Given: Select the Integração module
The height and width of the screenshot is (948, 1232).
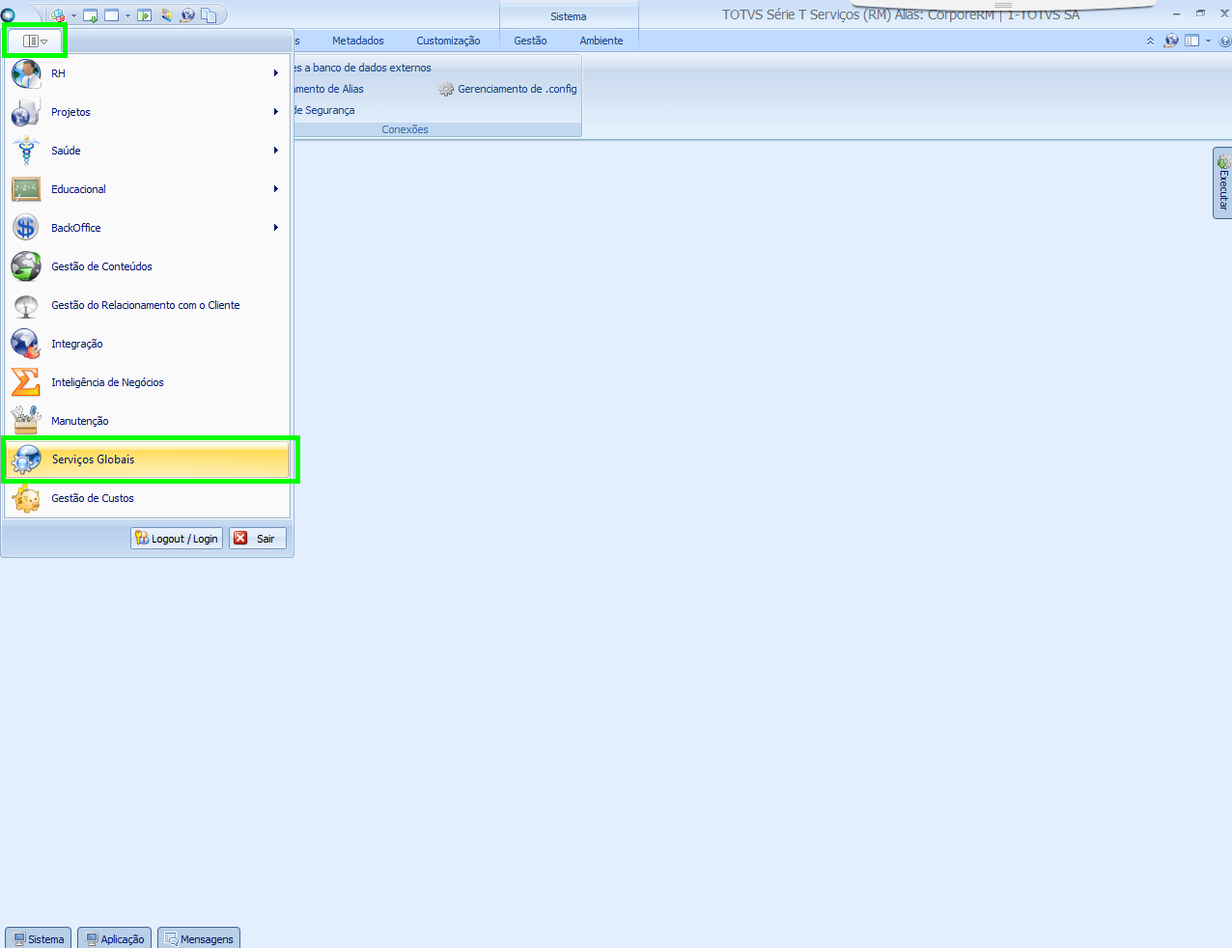Looking at the screenshot, I should click(147, 344).
